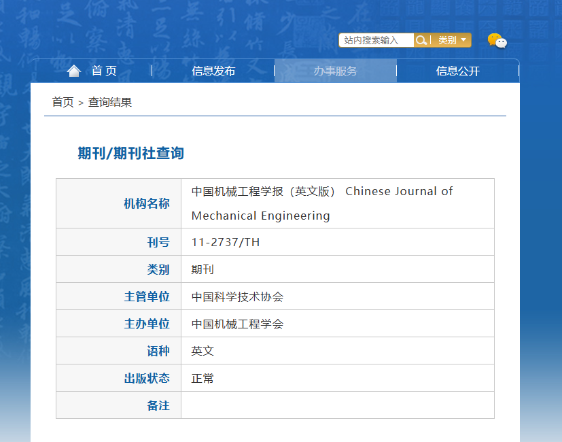Select the 出版状态 label cell

118,378
